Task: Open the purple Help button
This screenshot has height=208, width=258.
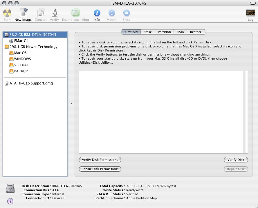Action: coord(10,201)
